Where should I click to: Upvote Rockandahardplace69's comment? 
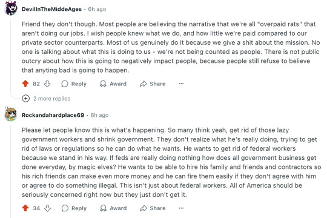[x=25, y=208]
